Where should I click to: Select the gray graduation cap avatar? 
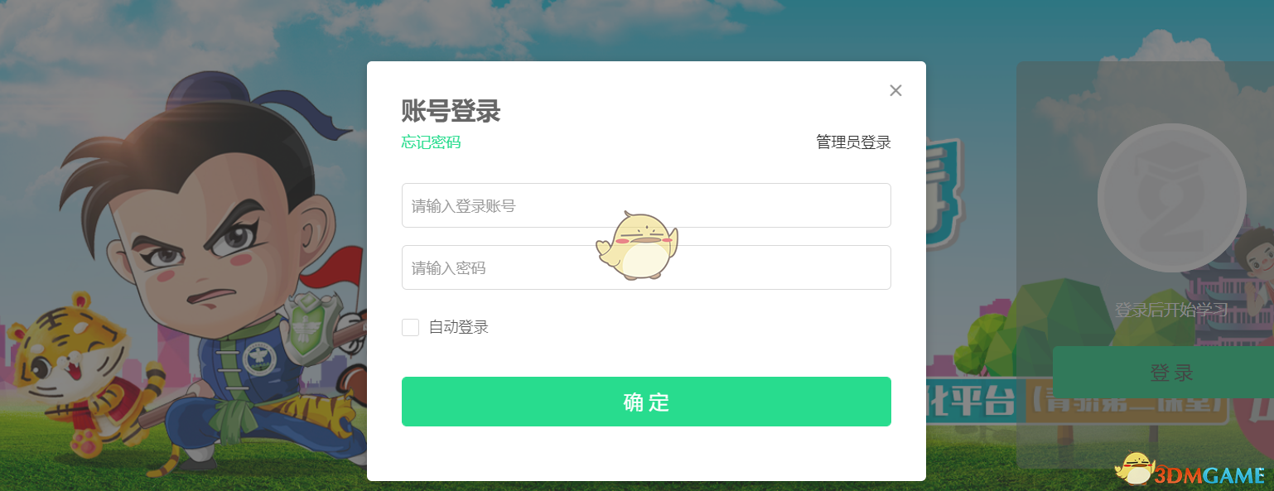pyautogui.click(x=1171, y=197)
